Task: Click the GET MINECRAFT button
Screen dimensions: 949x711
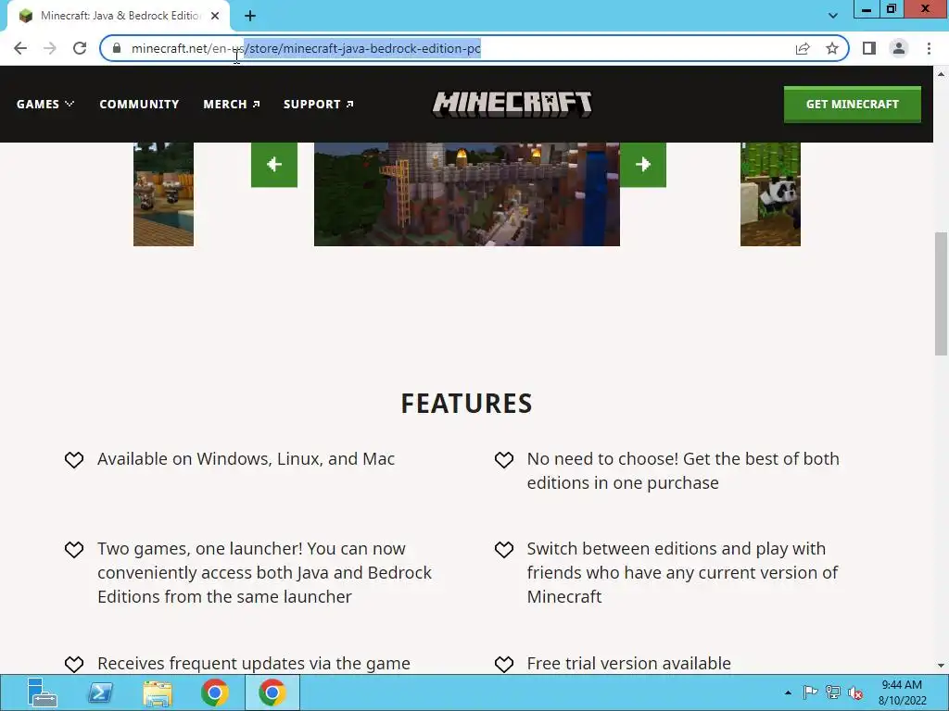Action: (853, 104)
